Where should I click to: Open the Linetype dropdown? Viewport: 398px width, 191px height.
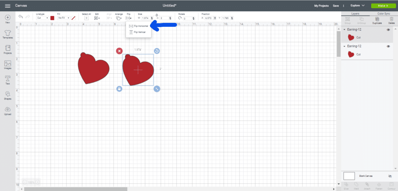(42, 18)
